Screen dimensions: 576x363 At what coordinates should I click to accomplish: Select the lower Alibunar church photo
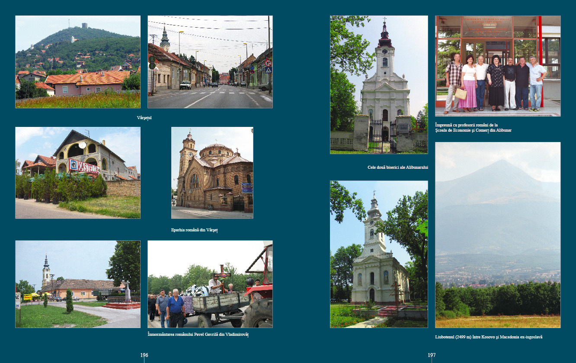(x=379, y=254)
